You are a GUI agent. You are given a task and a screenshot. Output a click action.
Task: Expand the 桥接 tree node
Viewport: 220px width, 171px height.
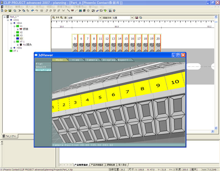[18, 29]
